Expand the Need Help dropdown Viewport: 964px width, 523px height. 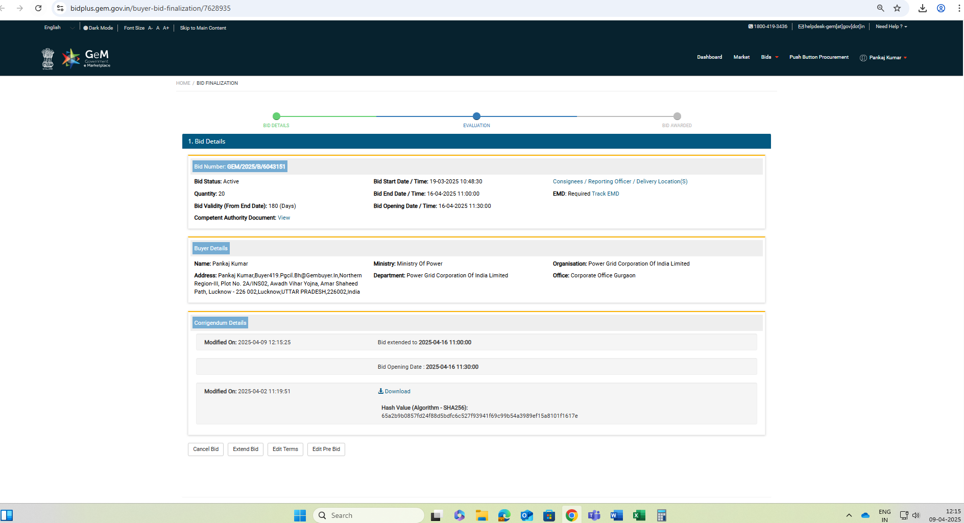point(891,27)
